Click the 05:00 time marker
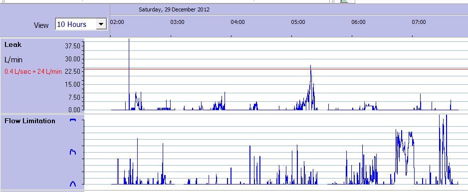 [x=298, y=22]
